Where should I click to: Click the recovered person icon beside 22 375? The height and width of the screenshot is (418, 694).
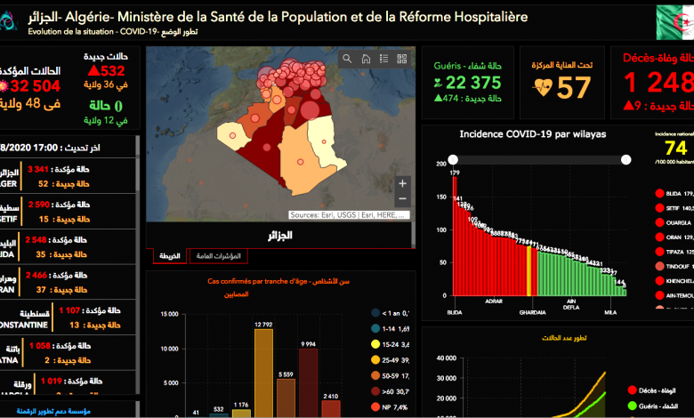pos(438,83)
